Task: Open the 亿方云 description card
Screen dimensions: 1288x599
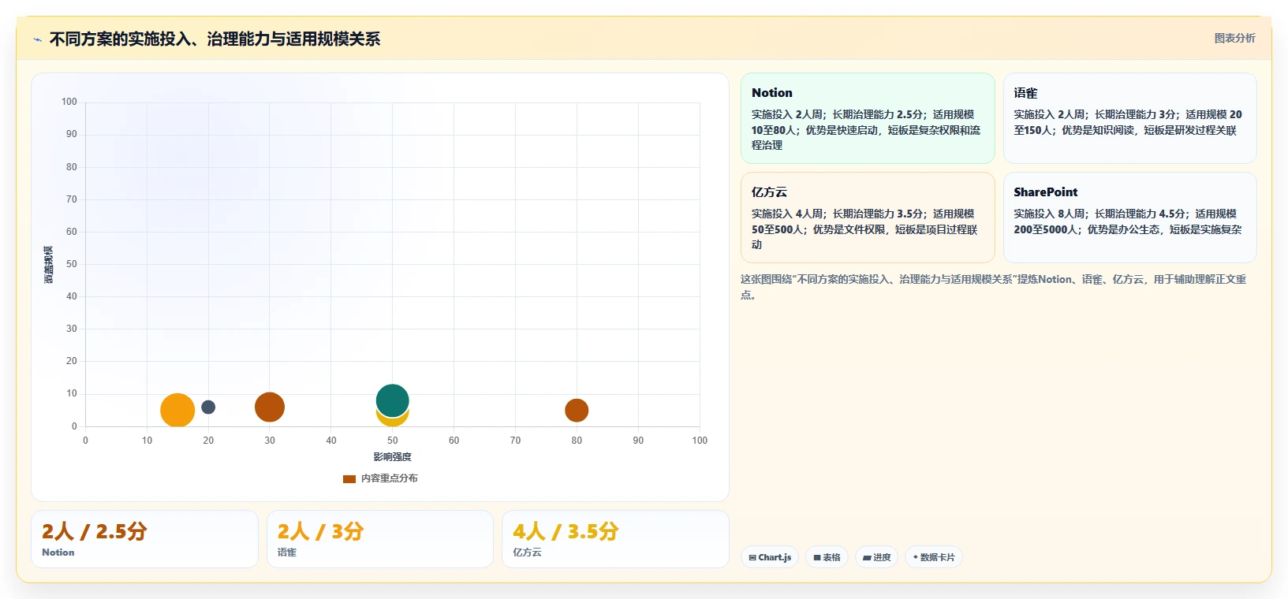Action: 868,218
